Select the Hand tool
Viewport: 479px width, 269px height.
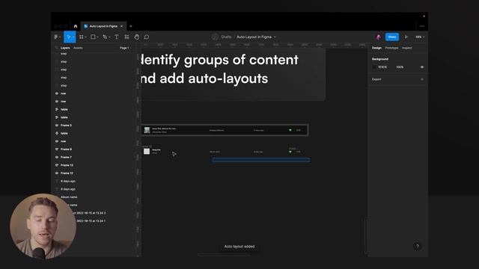coord(136,37)
